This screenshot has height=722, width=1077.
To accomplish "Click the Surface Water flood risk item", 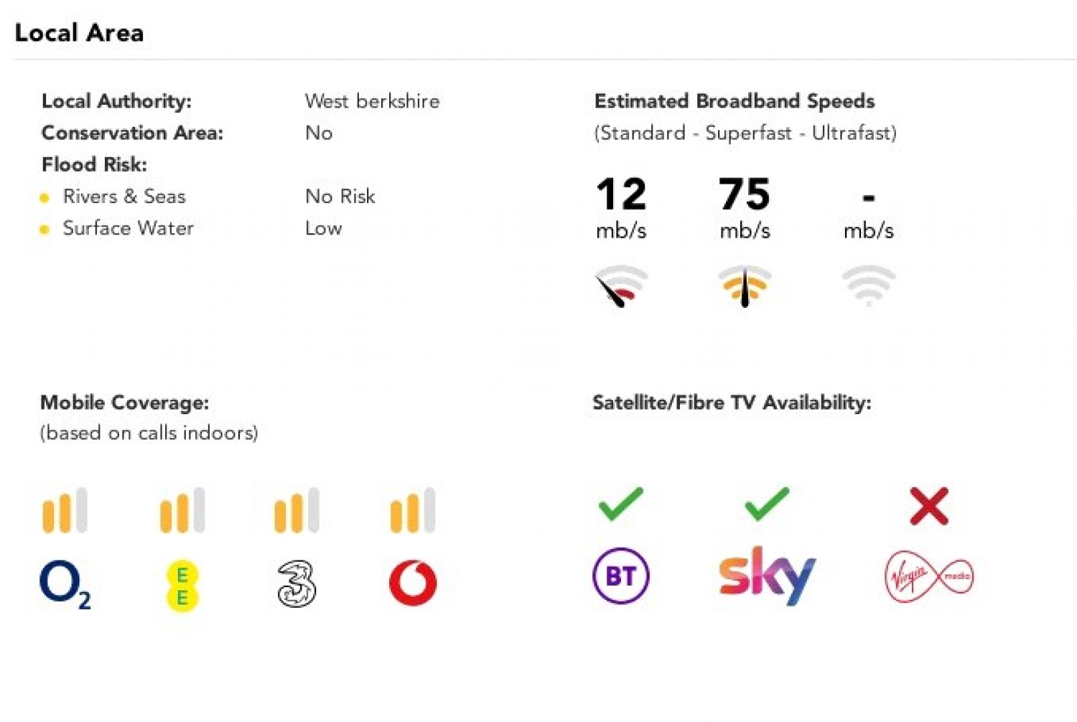I will point(128,228).
